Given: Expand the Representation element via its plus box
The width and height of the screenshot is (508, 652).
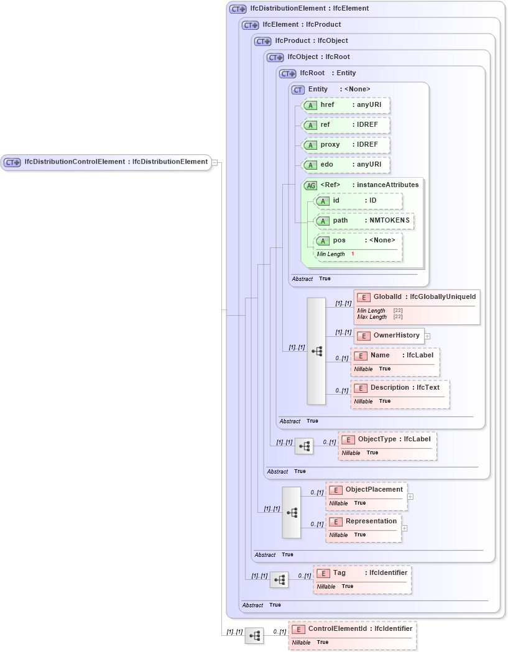Looking at the screenshot, I should point(404,528).
